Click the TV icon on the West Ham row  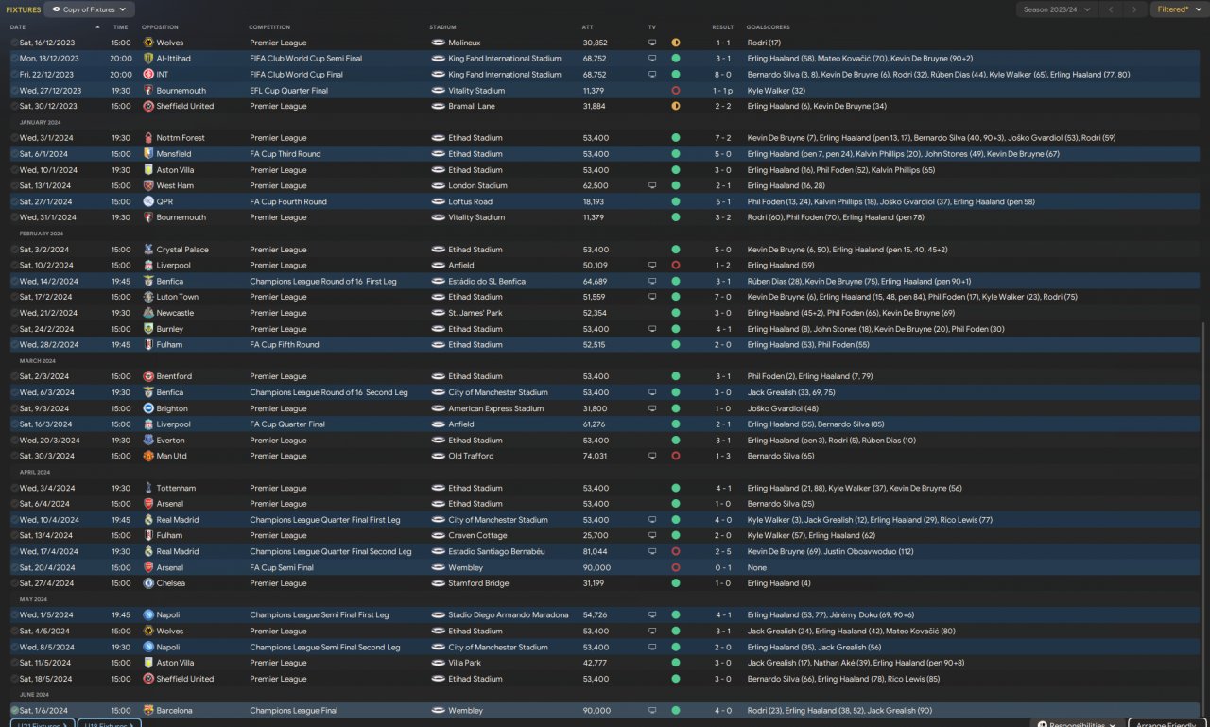pyautogui.click(x=652, y=186)
